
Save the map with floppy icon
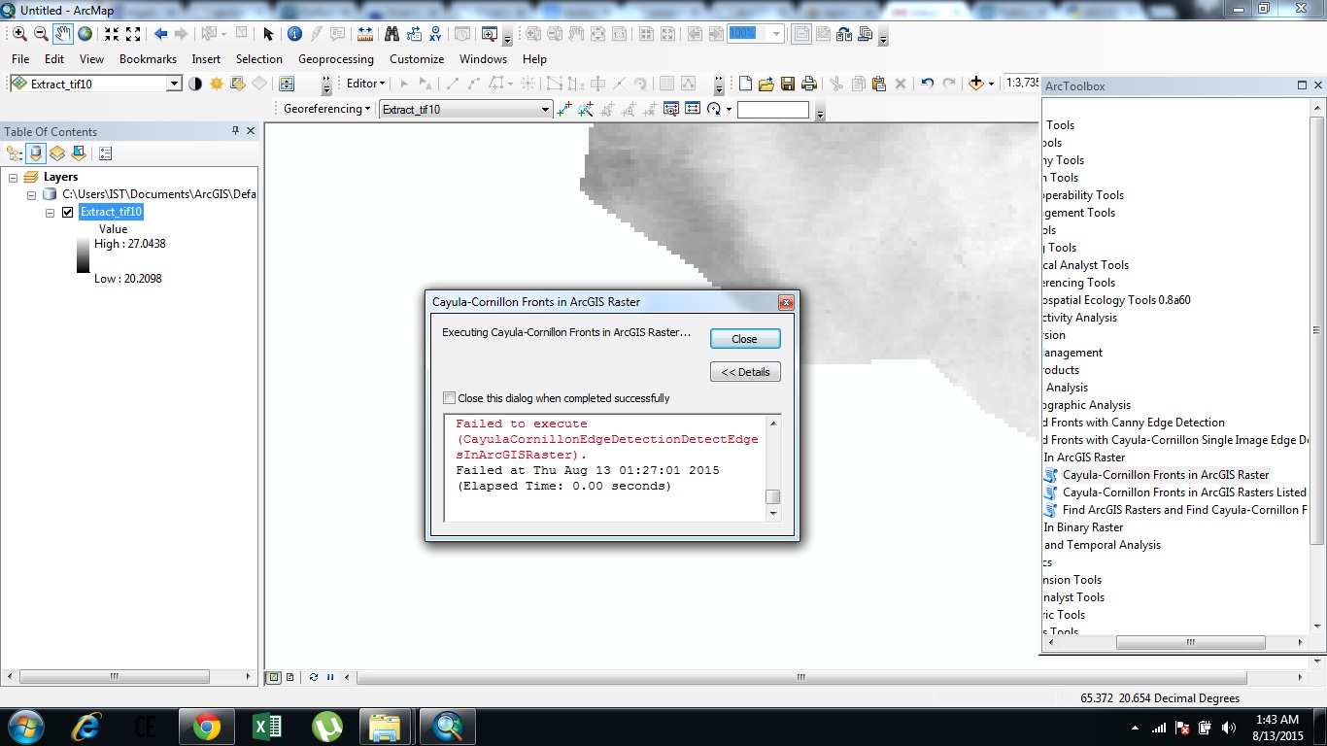click(x=788, y=84)
